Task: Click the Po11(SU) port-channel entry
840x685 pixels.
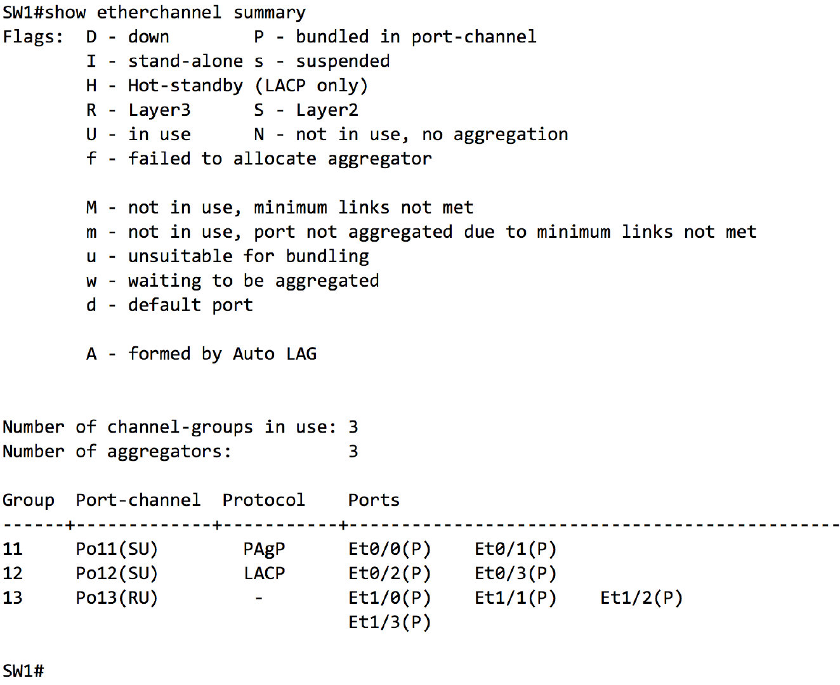Action: [x=117, y=549]
